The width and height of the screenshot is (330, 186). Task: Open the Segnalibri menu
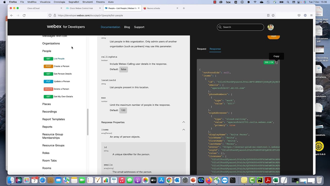tap(74, 2)
